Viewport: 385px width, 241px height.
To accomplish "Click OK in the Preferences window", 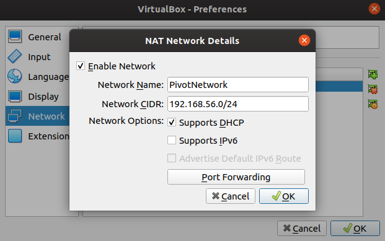I will pyautogui.click(x=355, y=229).
